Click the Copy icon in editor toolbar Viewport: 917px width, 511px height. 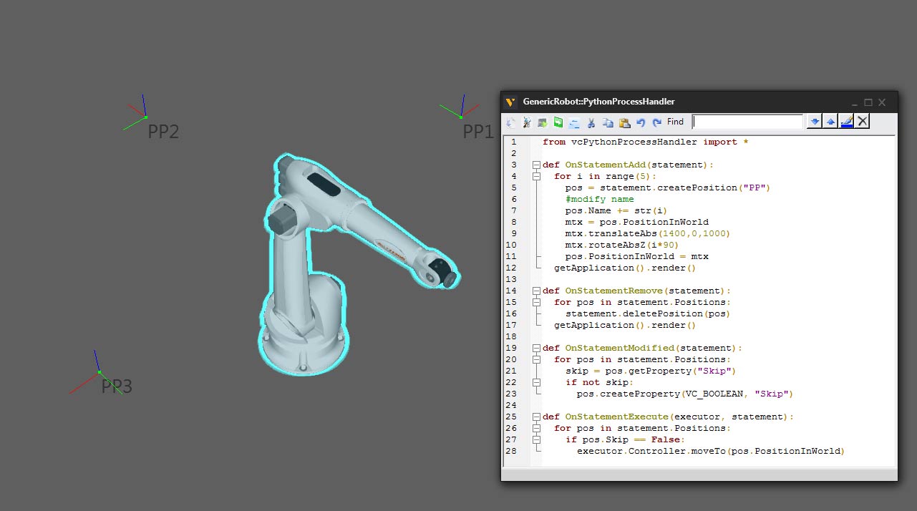pyautogui.click(x=608, y=122)
